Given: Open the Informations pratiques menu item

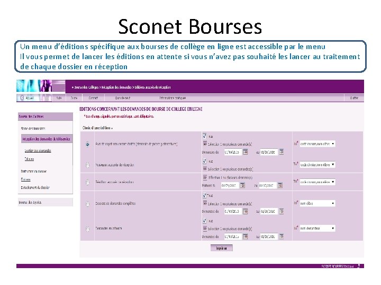Looking at the screenshot, I should pyautogui.click(x=173, y=98).
